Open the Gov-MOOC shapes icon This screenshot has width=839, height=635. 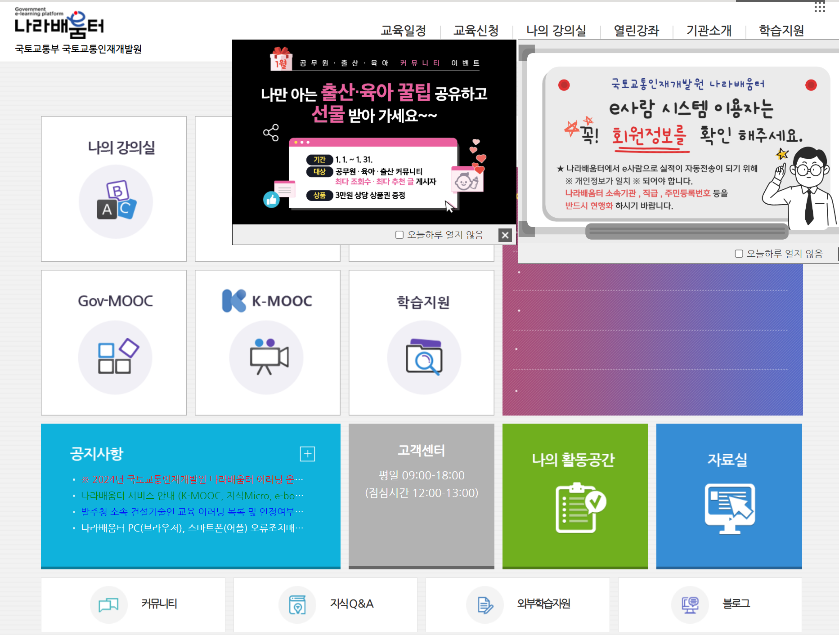pyautogui.click(x=115, y=357)
